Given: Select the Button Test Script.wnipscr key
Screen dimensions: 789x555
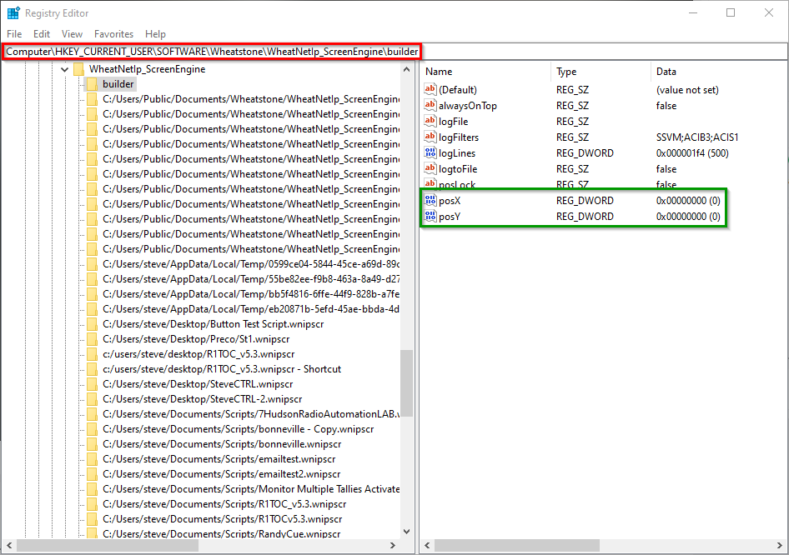Looking at the screenshot, I should point(213,324).
